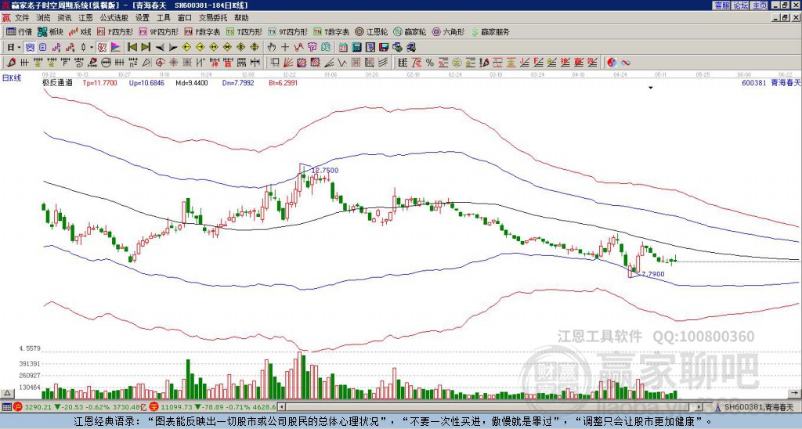Open the 江恩轮 Gann wheel
The height and width of the screenshot is (429, 802).
(371, 31)
